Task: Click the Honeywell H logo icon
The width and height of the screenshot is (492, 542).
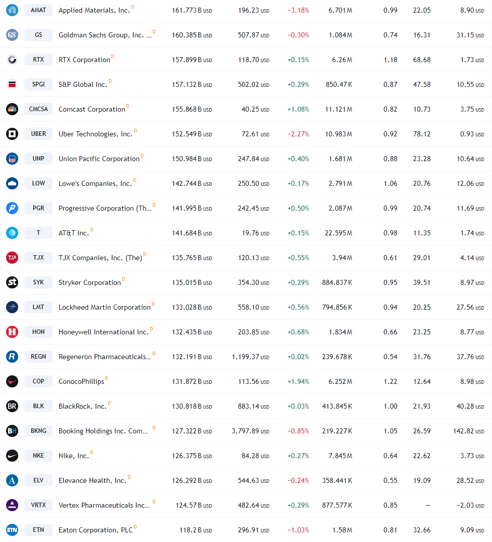Action: point(12,332)
